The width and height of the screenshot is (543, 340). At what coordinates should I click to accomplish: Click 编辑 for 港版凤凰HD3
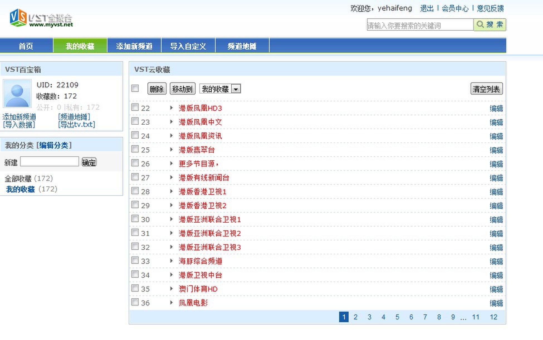click(496, 108)
